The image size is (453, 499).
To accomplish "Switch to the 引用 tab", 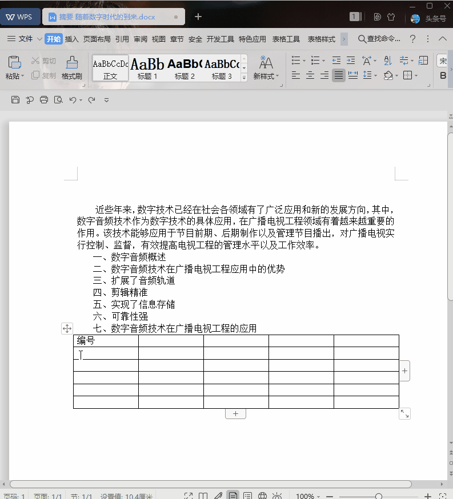I will (122, 39).
